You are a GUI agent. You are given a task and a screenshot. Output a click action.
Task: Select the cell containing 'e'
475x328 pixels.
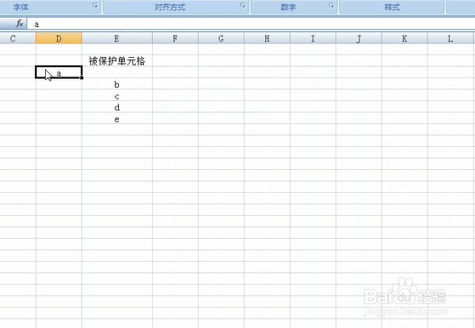pyautogui.click(x=117, y=118)
